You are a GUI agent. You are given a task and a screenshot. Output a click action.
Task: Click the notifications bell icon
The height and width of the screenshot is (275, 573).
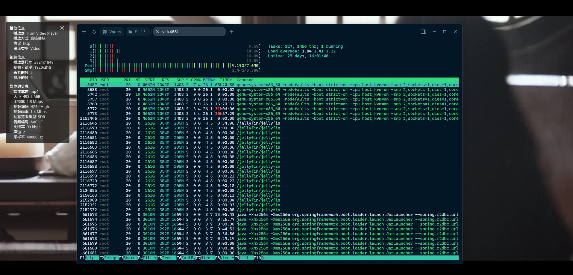point(94,32)
